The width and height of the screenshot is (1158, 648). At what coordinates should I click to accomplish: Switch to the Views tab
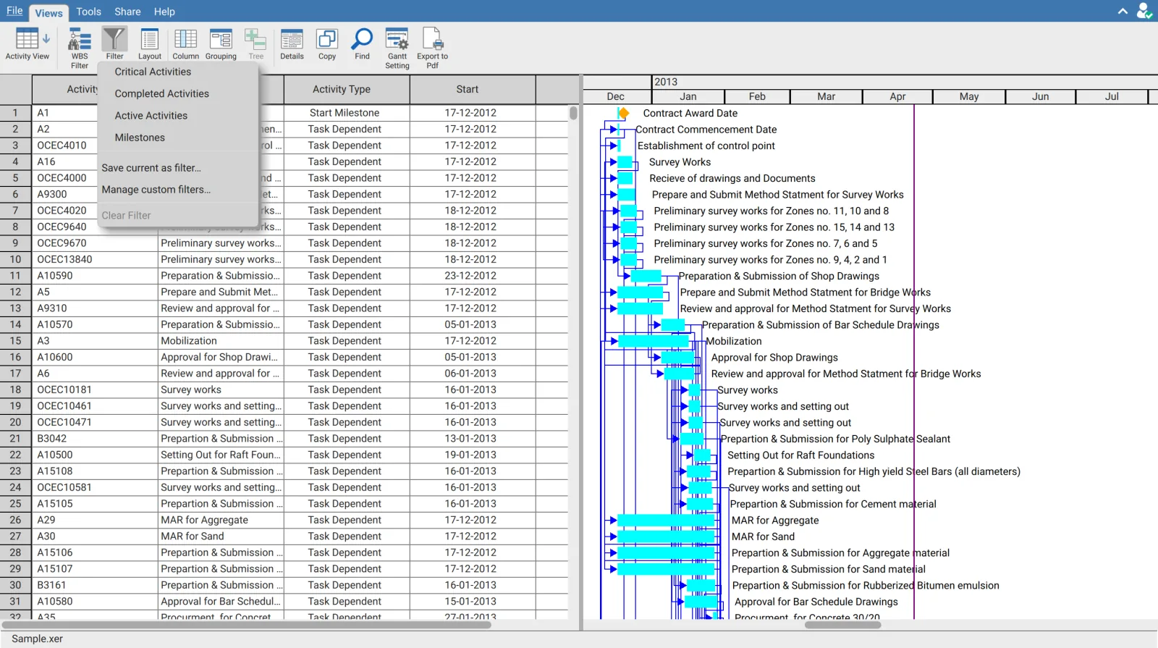49,12
